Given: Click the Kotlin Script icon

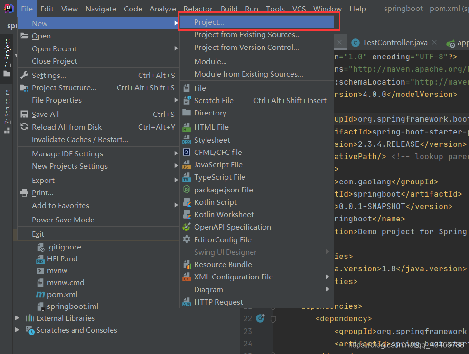Looking at the screenshot, I should pos(187,202).
